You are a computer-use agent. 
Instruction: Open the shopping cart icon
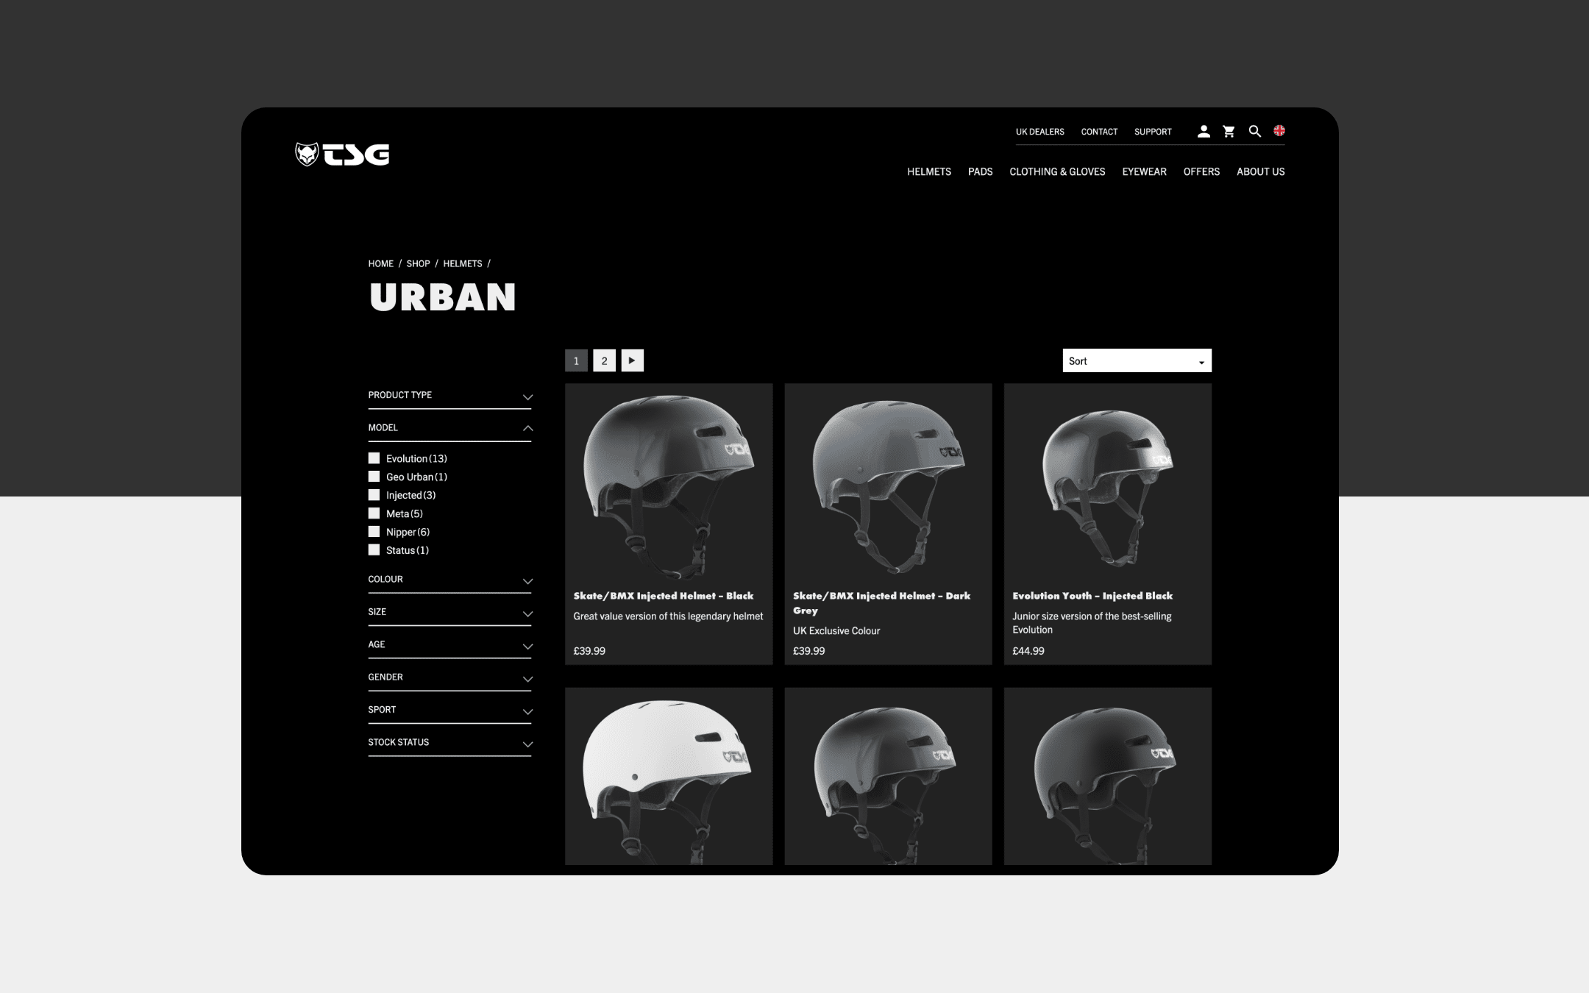(x=1229, y=132)
